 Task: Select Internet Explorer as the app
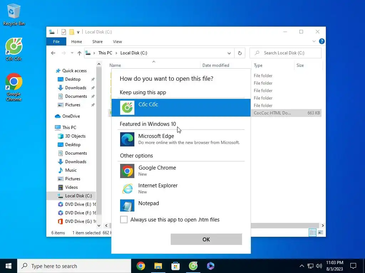pyautogui.click(x=181, y=188)
